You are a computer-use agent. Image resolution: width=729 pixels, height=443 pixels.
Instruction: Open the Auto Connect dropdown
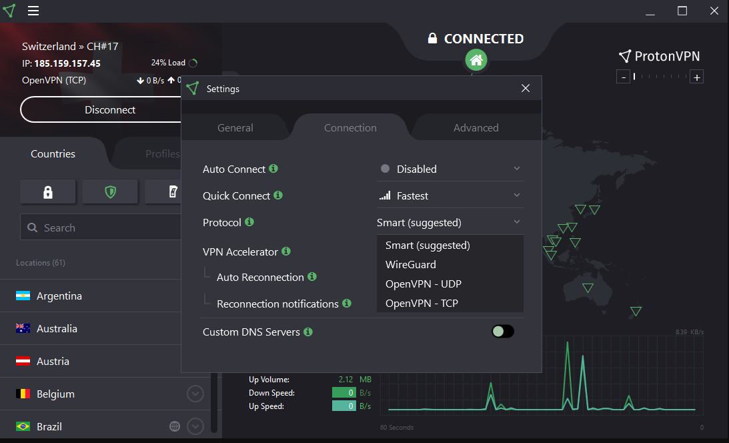(x=450, y=169)
